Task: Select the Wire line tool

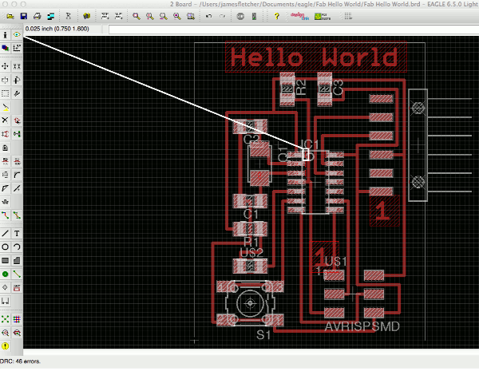Action: point(5,234)
